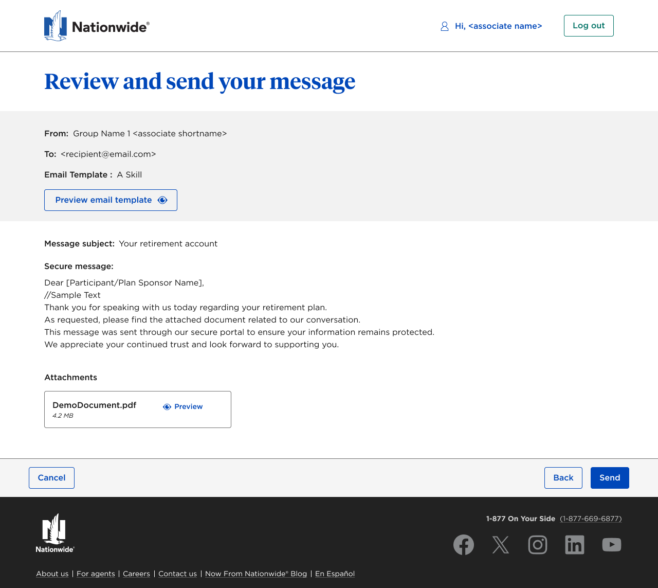
Task: Click the line starting 'We appreciate your continued'
Action: (192, 345)
